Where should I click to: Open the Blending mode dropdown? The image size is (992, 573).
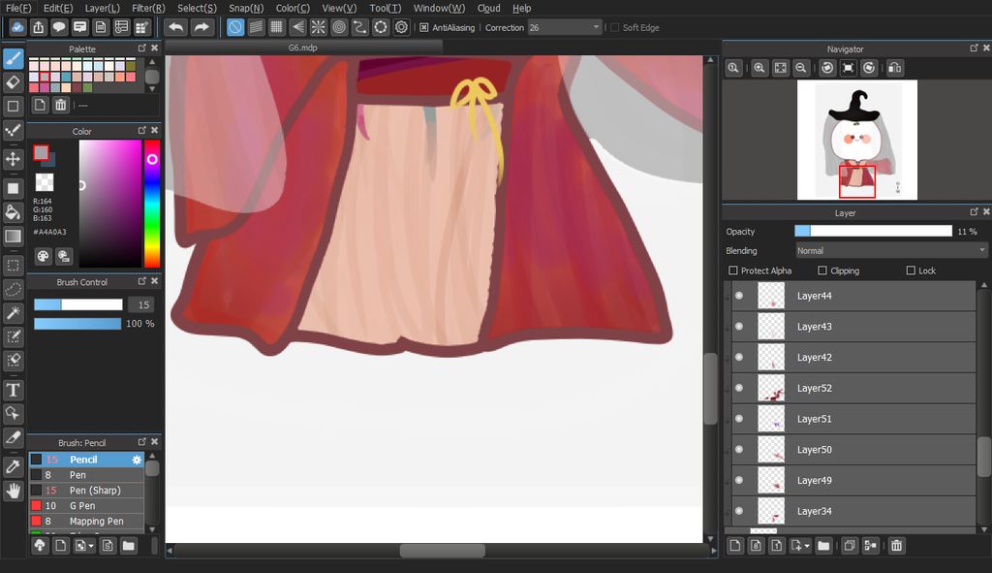tap(891, 251)
